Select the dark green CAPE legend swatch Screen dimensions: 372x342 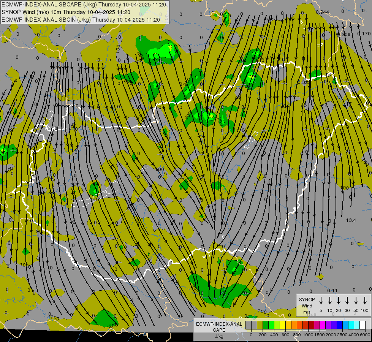tap(266, 325)
